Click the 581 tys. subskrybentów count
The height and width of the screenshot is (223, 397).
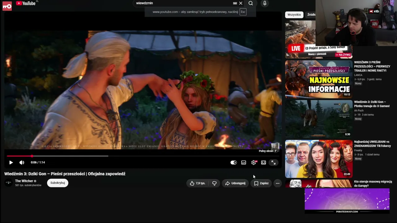28,185
